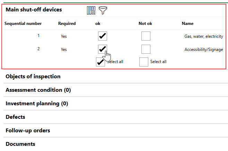Mark Gas, water, electricity as Not ok
Image resolution: width=228 pixels, height=151 pixels.
pos(146,36)
